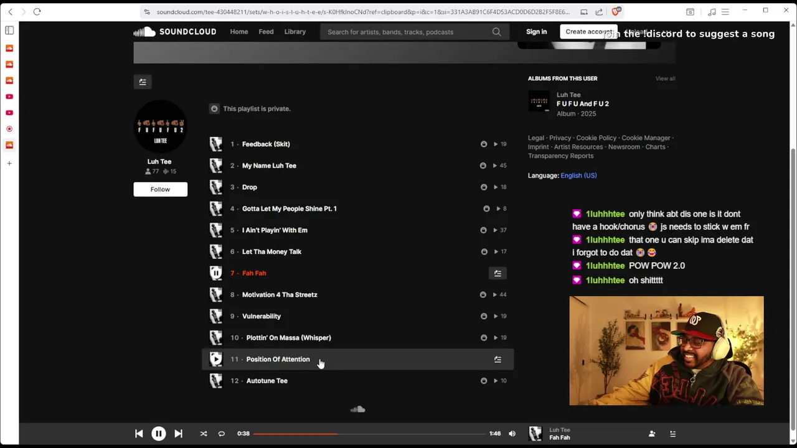Image resolution: width=797 pixels, height=448 pixels.
Task: Add Fah Fah to next up
Action: 498,273
